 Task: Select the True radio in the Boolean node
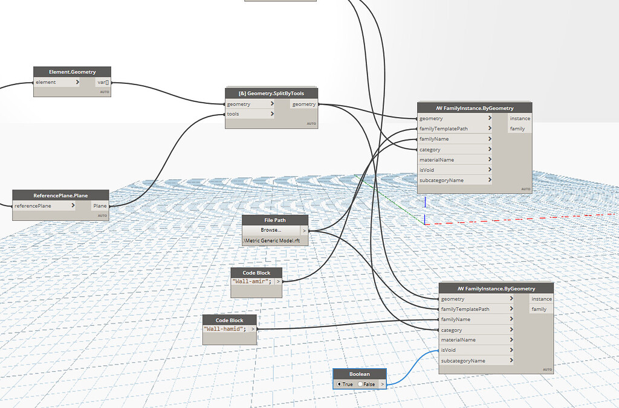339,383
